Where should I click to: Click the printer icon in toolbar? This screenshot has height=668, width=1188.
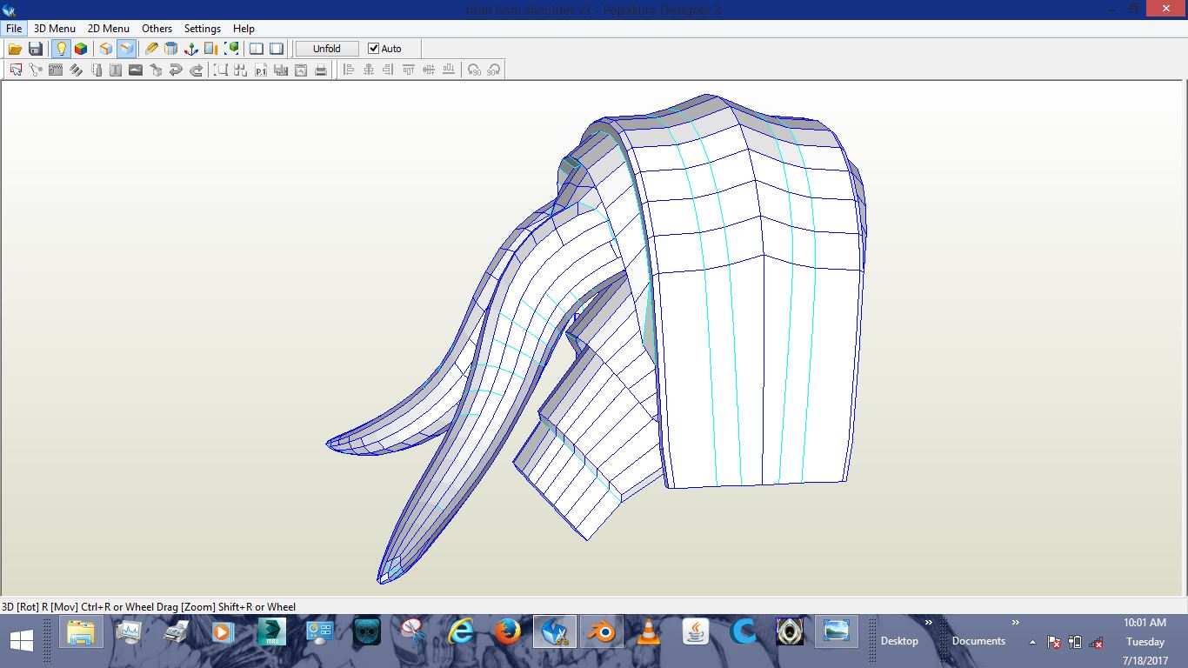tap(321, 70)
